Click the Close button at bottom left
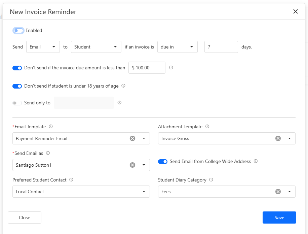 25,218
